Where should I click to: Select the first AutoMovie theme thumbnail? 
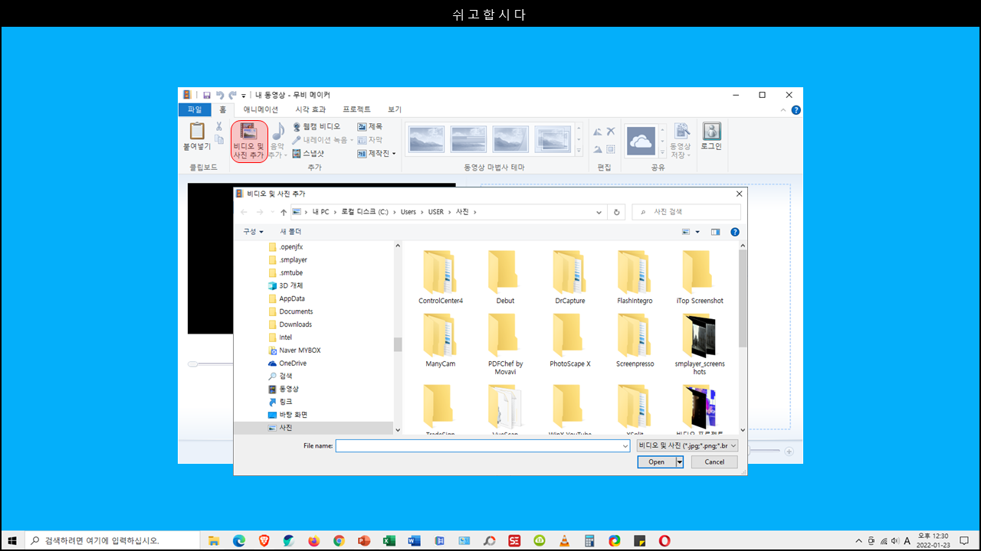427,139
